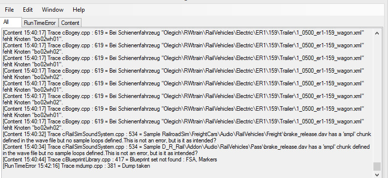
Task: Click the D_R_Rail Pass brake_release.dav log line
Action: coord(186,150)
